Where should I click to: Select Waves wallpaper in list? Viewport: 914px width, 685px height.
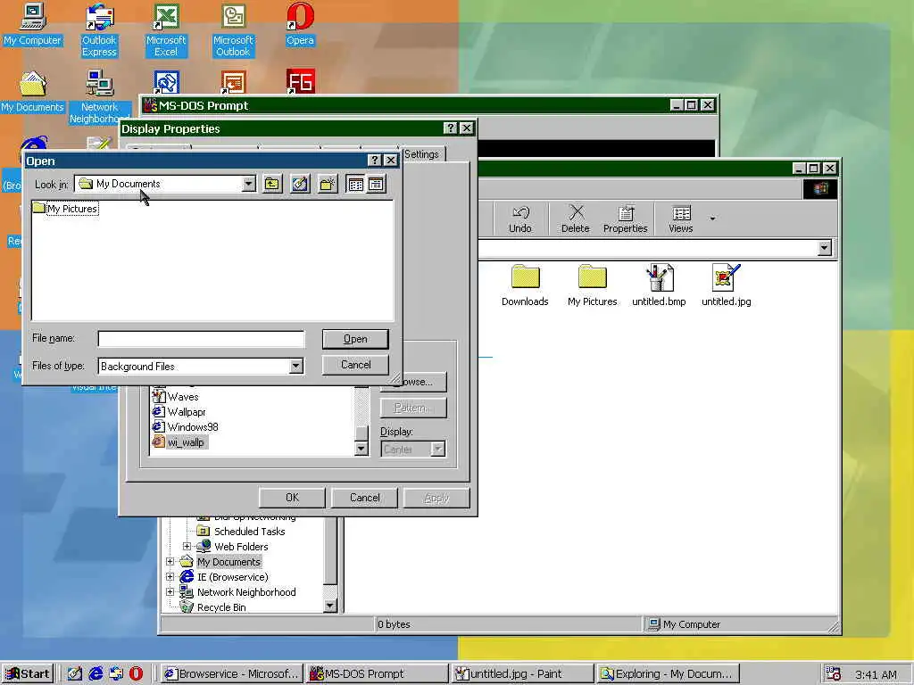[x=176, y=397]
